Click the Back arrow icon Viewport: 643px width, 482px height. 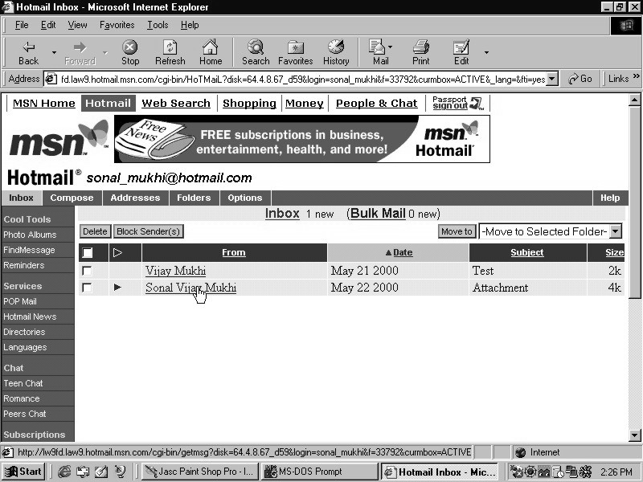(x=29, y=47)
